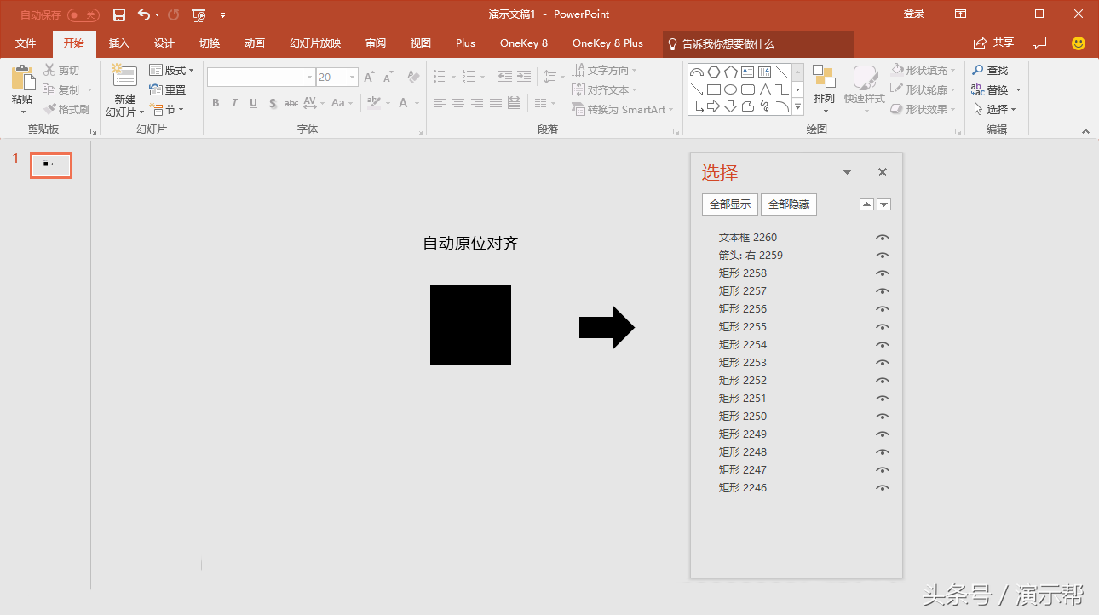
Task: Click the Strikethrough icon
Action: 291,103
